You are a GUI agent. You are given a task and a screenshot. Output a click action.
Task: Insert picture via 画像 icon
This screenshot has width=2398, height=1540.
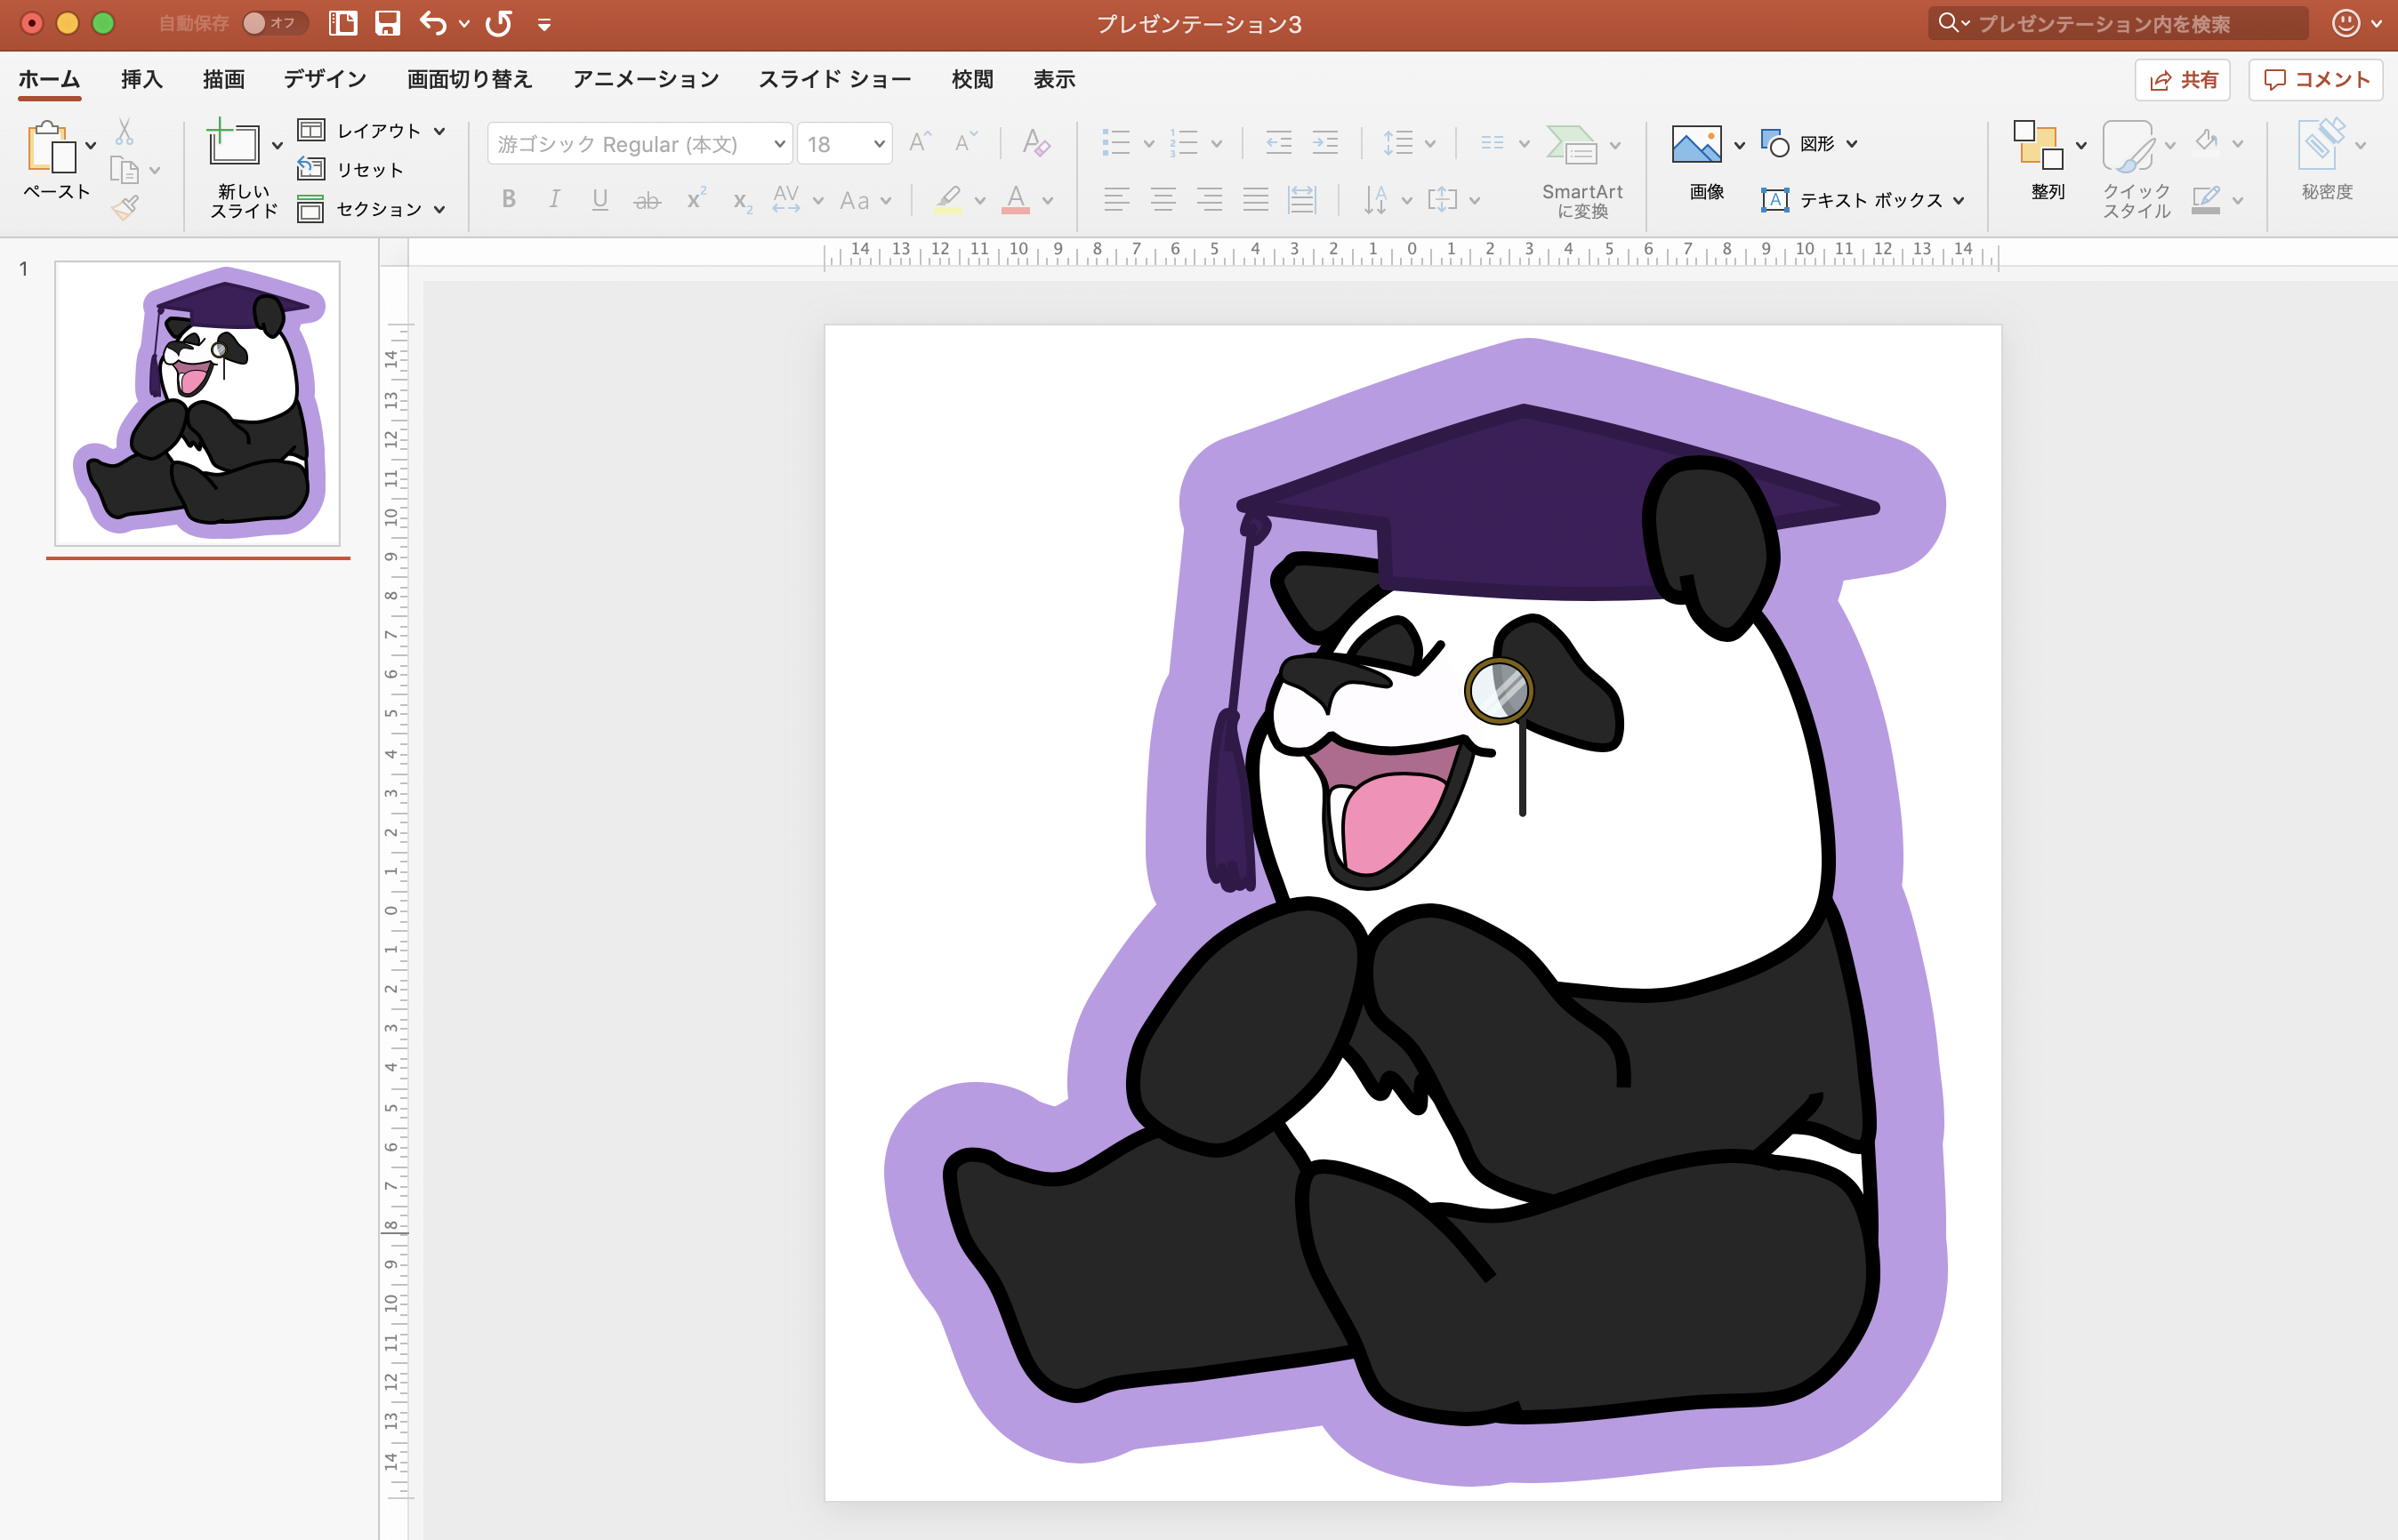pyautogui.click(x=1697, y=145)
